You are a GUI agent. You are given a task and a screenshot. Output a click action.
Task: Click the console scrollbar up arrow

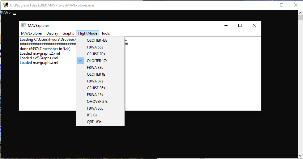click(x=300, y=12)
